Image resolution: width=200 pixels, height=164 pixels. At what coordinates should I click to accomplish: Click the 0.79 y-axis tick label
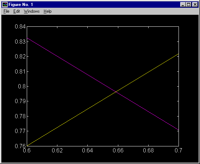tap(20, 101)
